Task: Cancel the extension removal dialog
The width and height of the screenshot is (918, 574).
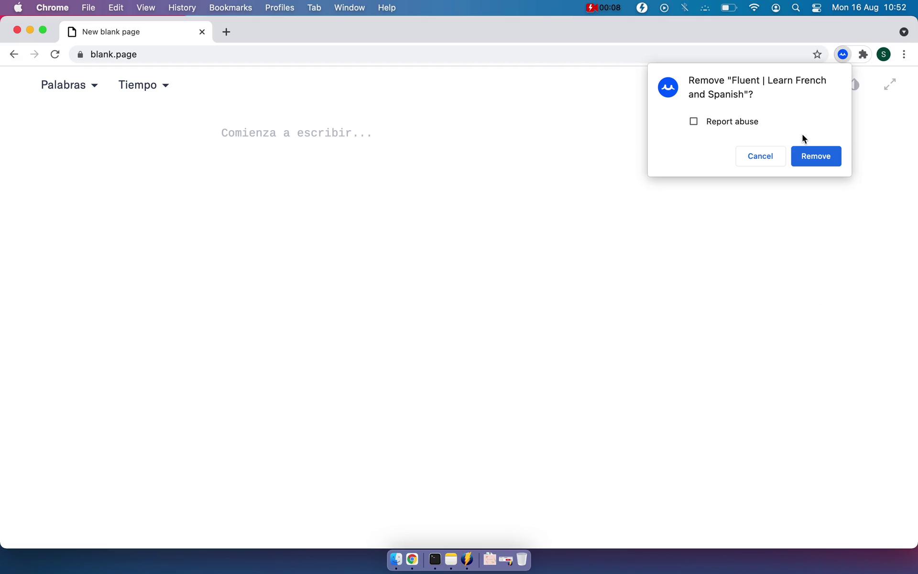Action: 760,156
